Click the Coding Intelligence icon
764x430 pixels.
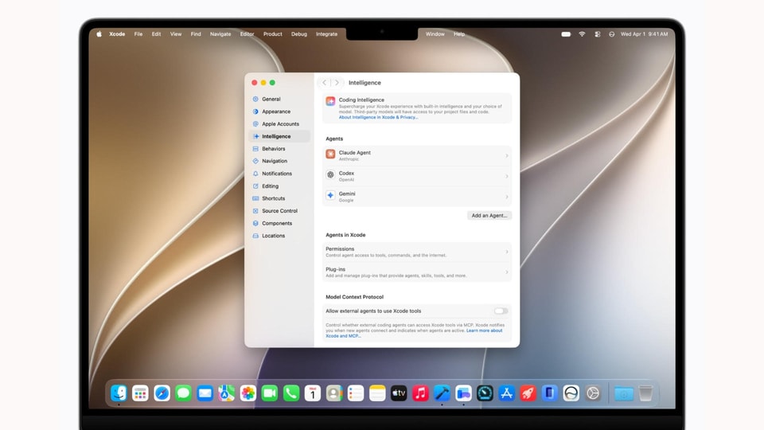coord(330,101)
